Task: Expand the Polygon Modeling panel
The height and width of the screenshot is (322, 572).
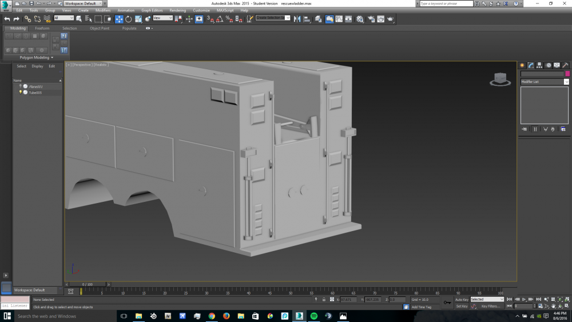Action: point(36,57)
